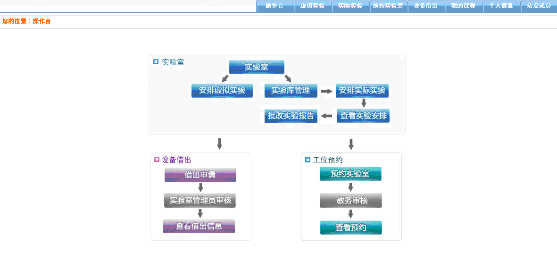Go to the 设备借出 tab
This screenshot has width=557, height=254.
[426, 6]
